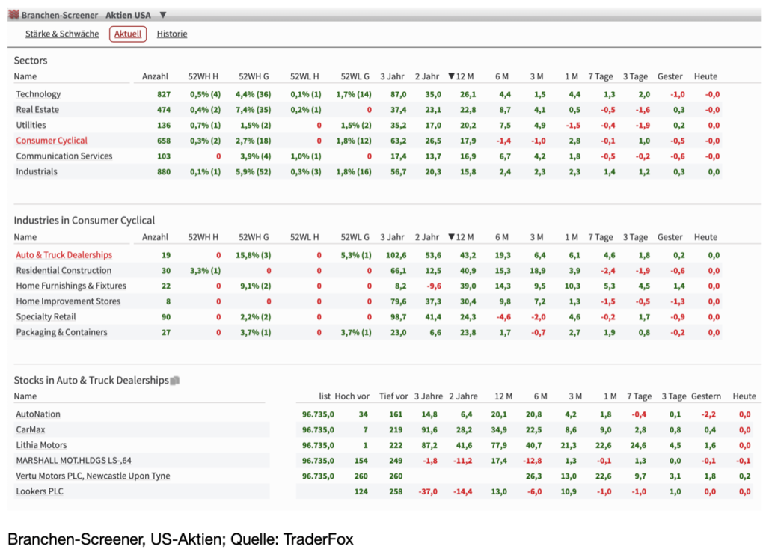Click Residential Construction '3,3% (1)' cell
766x552 pixels.
(205, 271)
